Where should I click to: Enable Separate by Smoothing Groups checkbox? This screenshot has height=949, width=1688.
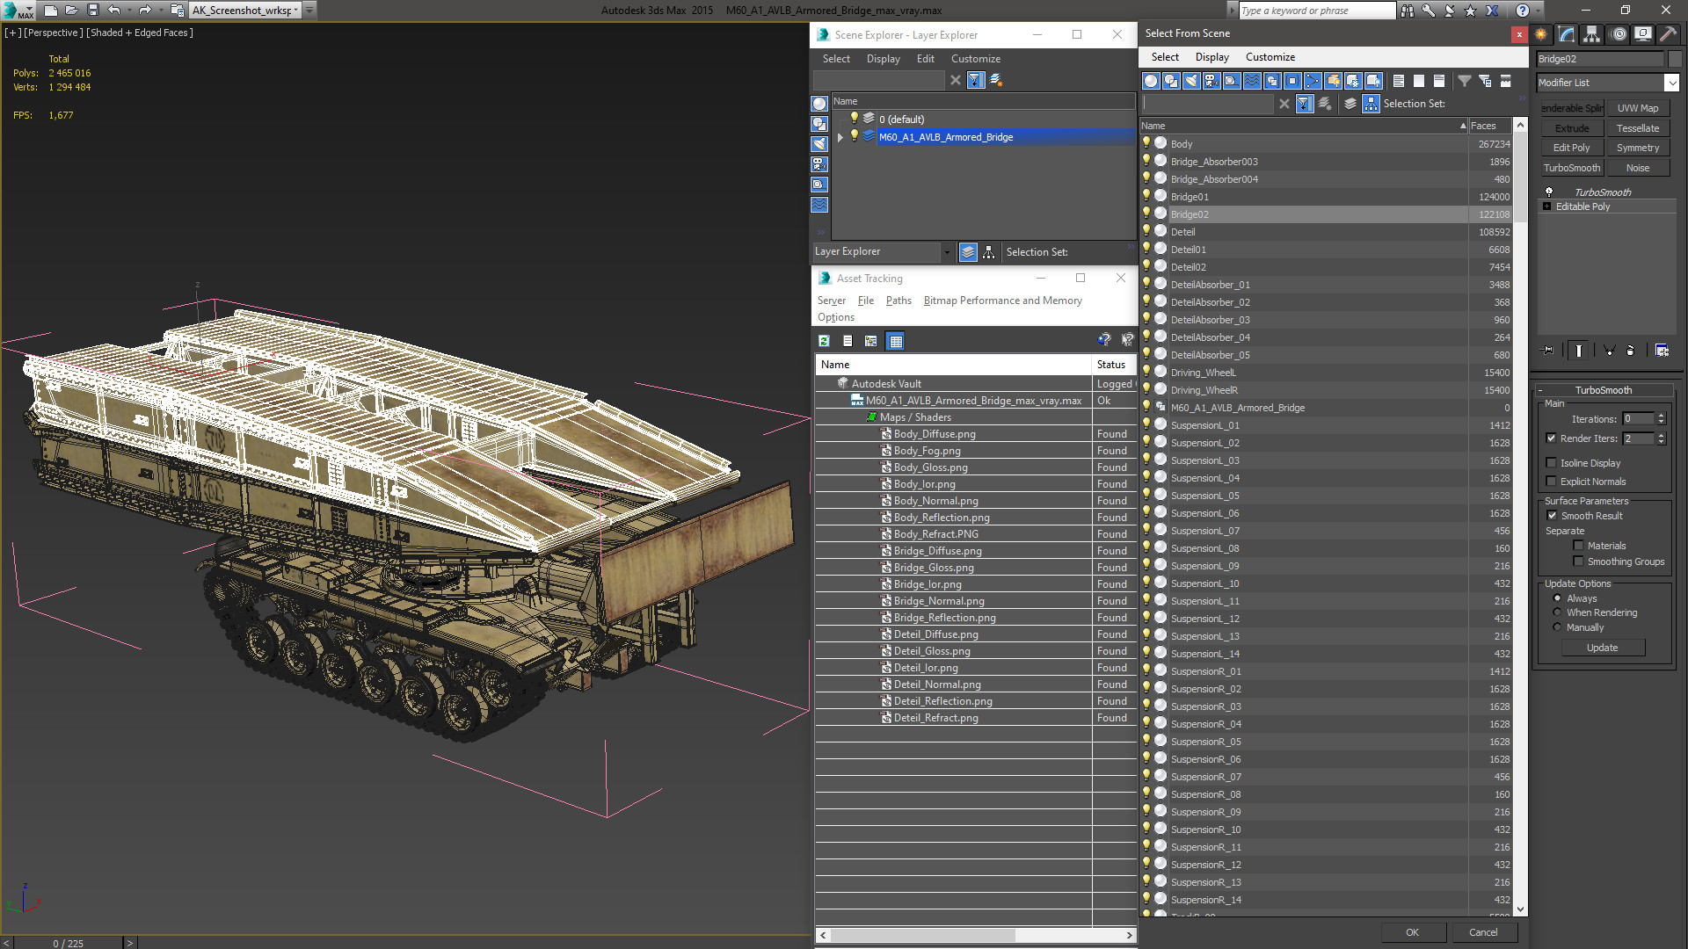point(1578,561)
